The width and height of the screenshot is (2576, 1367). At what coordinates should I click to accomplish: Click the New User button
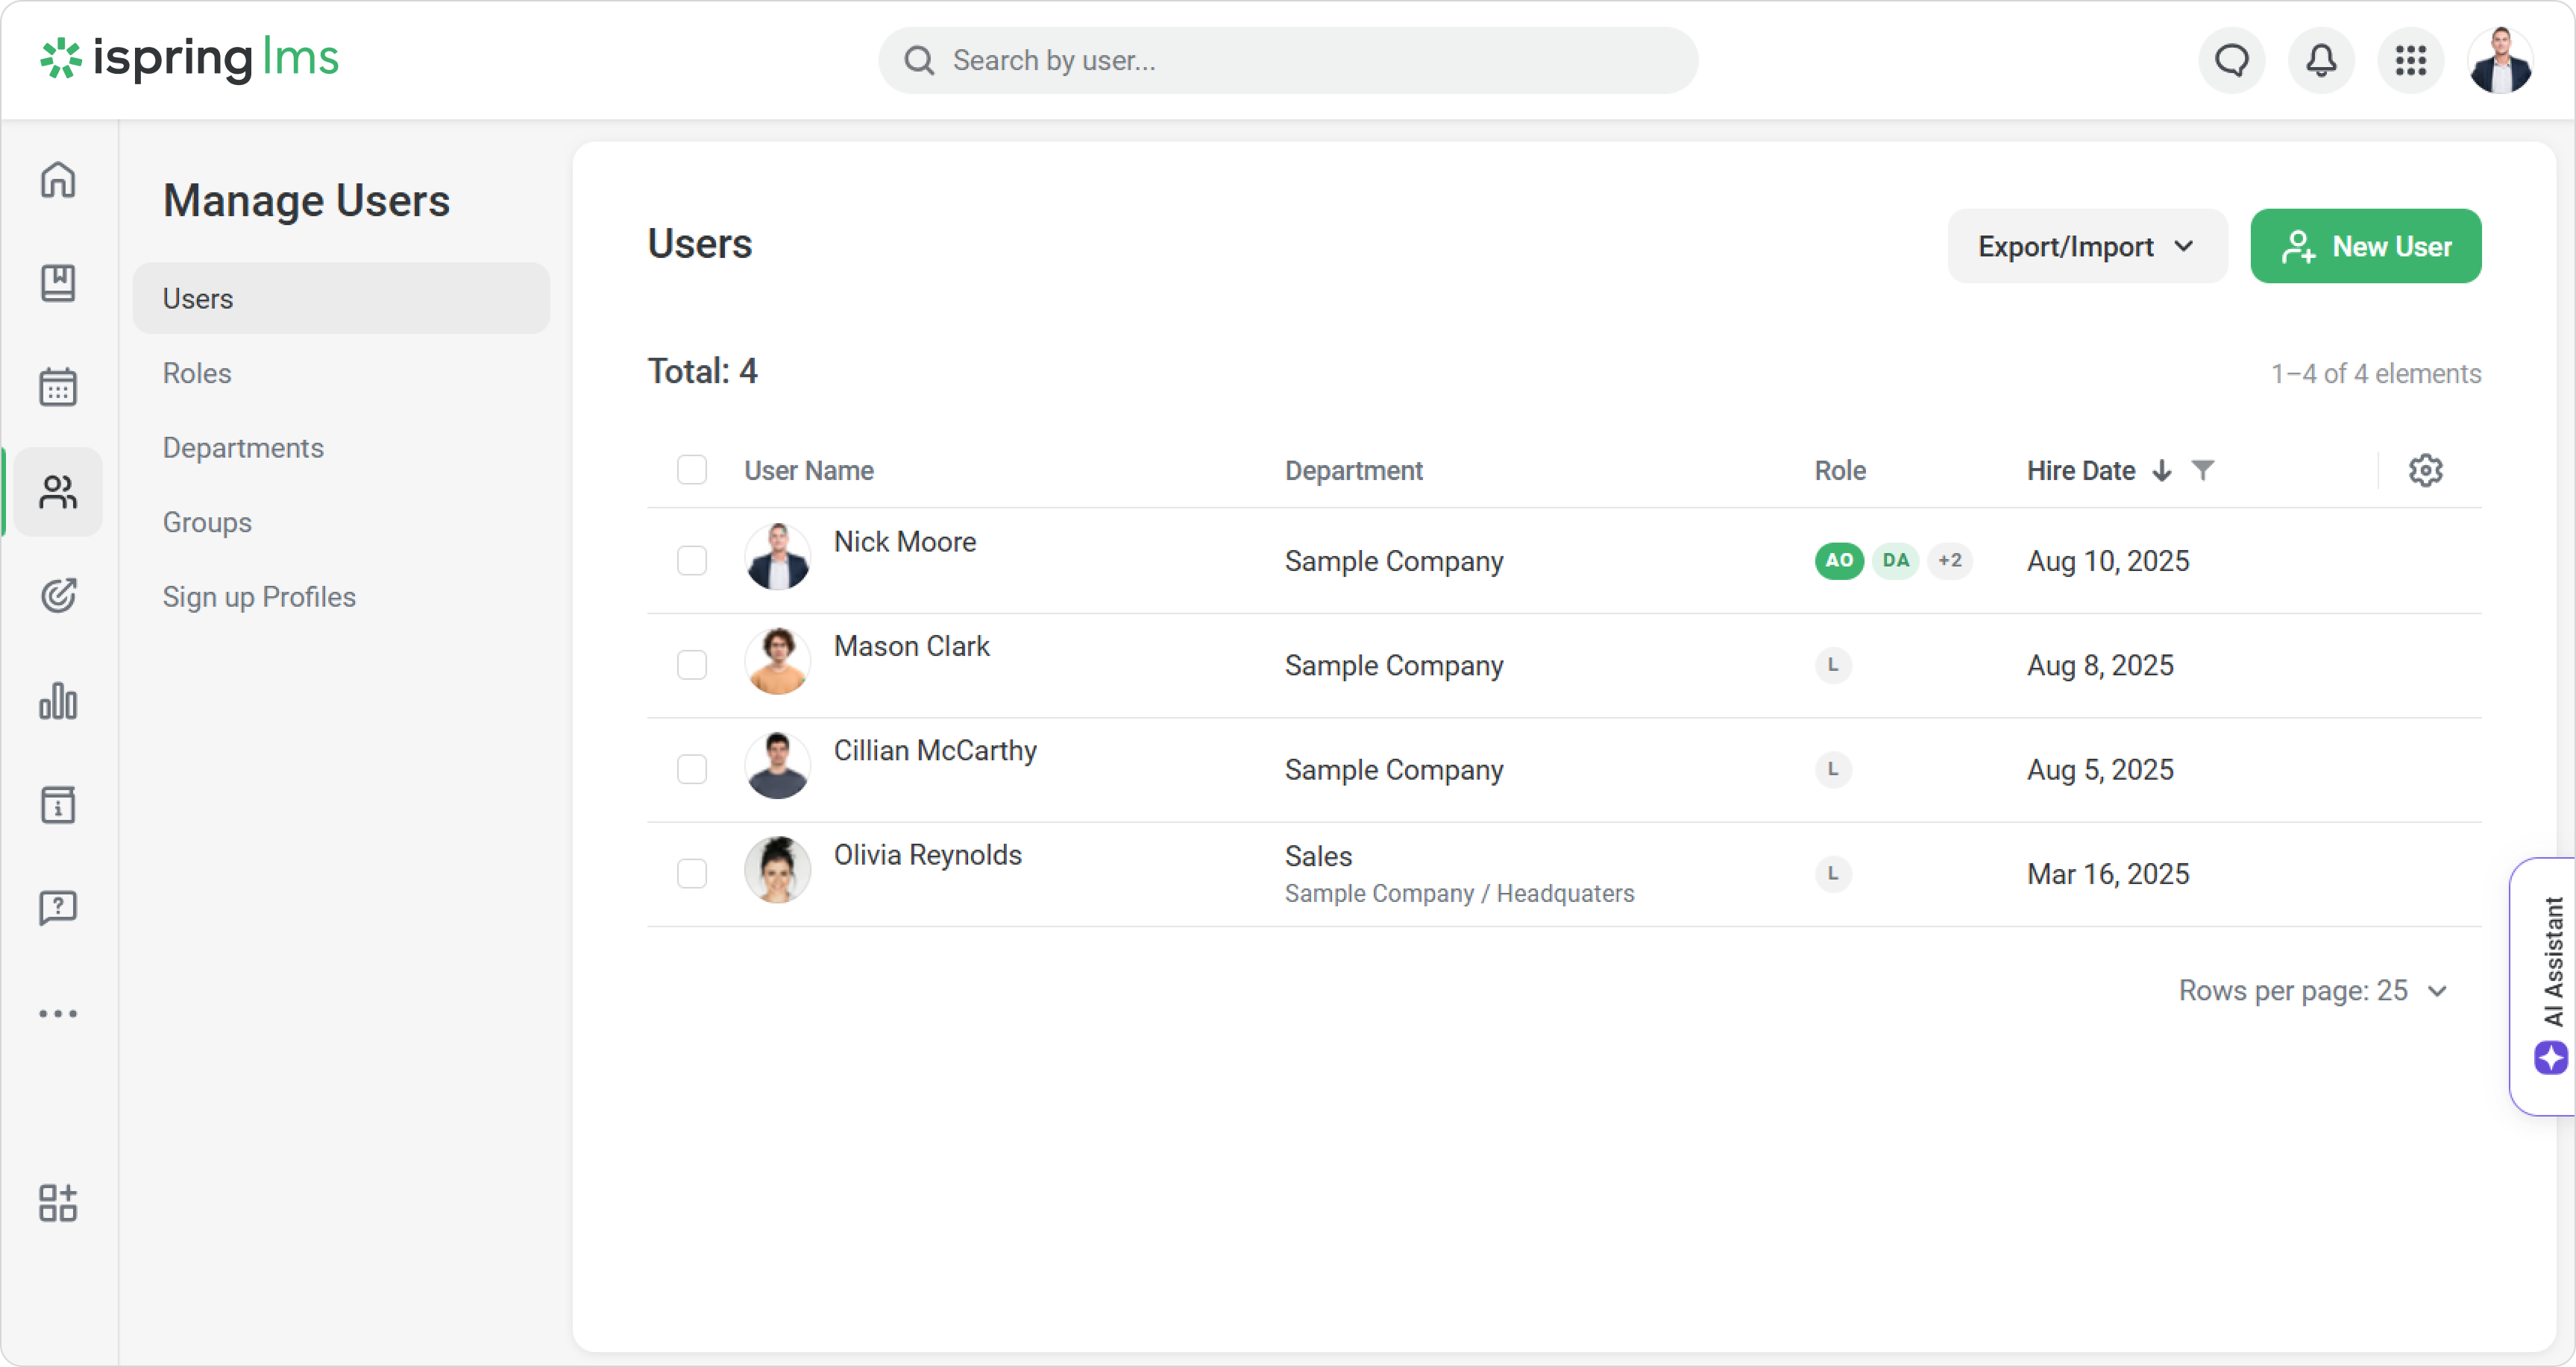2365,246
